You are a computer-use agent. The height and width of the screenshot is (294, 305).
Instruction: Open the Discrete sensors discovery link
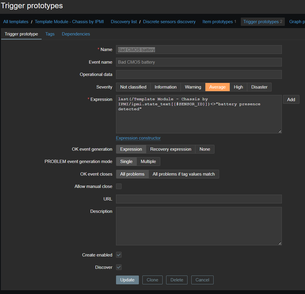(169, 21)
